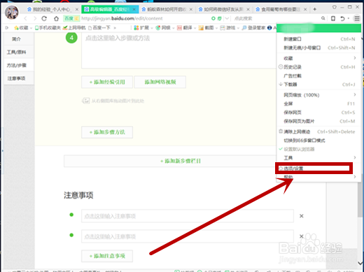Select 广告拦截 menu item
364x272 pixels.
(318, 76)
